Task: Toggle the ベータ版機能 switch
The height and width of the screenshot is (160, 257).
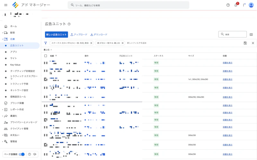Action: click(x=22, y=154)
